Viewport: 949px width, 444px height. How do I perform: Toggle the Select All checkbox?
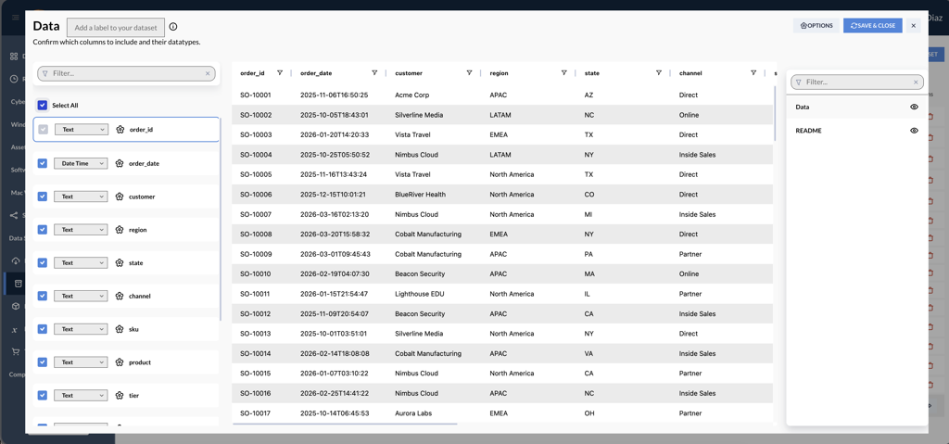43,106
